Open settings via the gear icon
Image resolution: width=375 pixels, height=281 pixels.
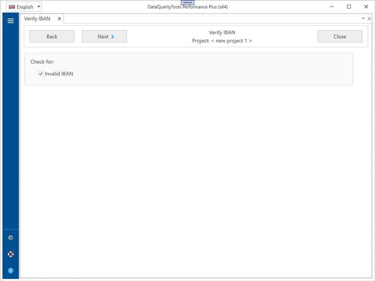pyautogui.click(x=10, y=238)
